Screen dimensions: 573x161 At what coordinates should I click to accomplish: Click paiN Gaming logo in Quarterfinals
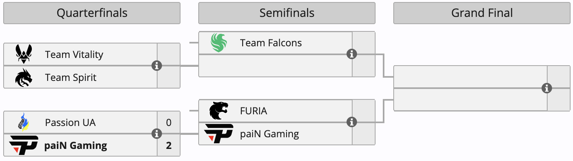click(24, 145)
